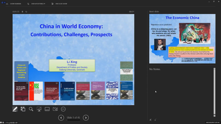
Task: Activate the zoom into slide magnifier
Action: 31,109
